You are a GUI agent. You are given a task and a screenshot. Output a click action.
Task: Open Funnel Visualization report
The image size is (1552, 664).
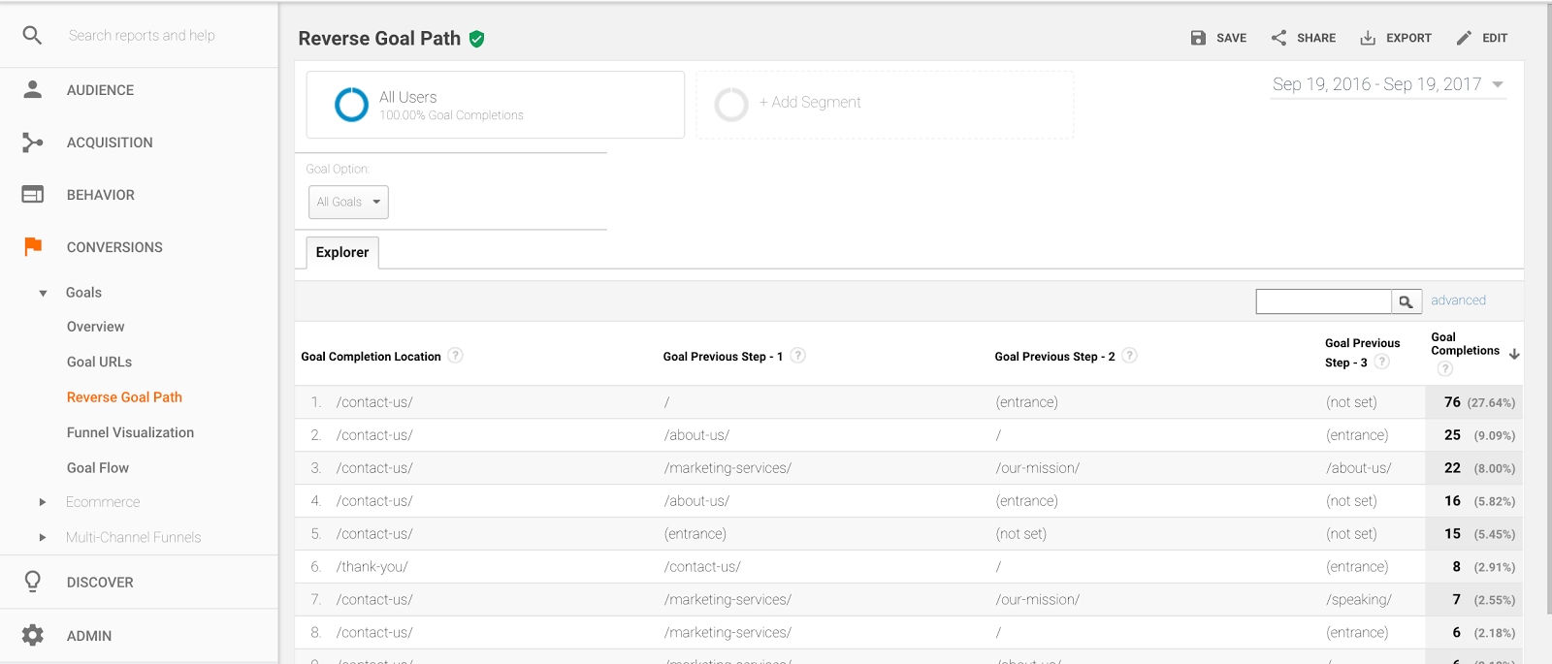130,432
